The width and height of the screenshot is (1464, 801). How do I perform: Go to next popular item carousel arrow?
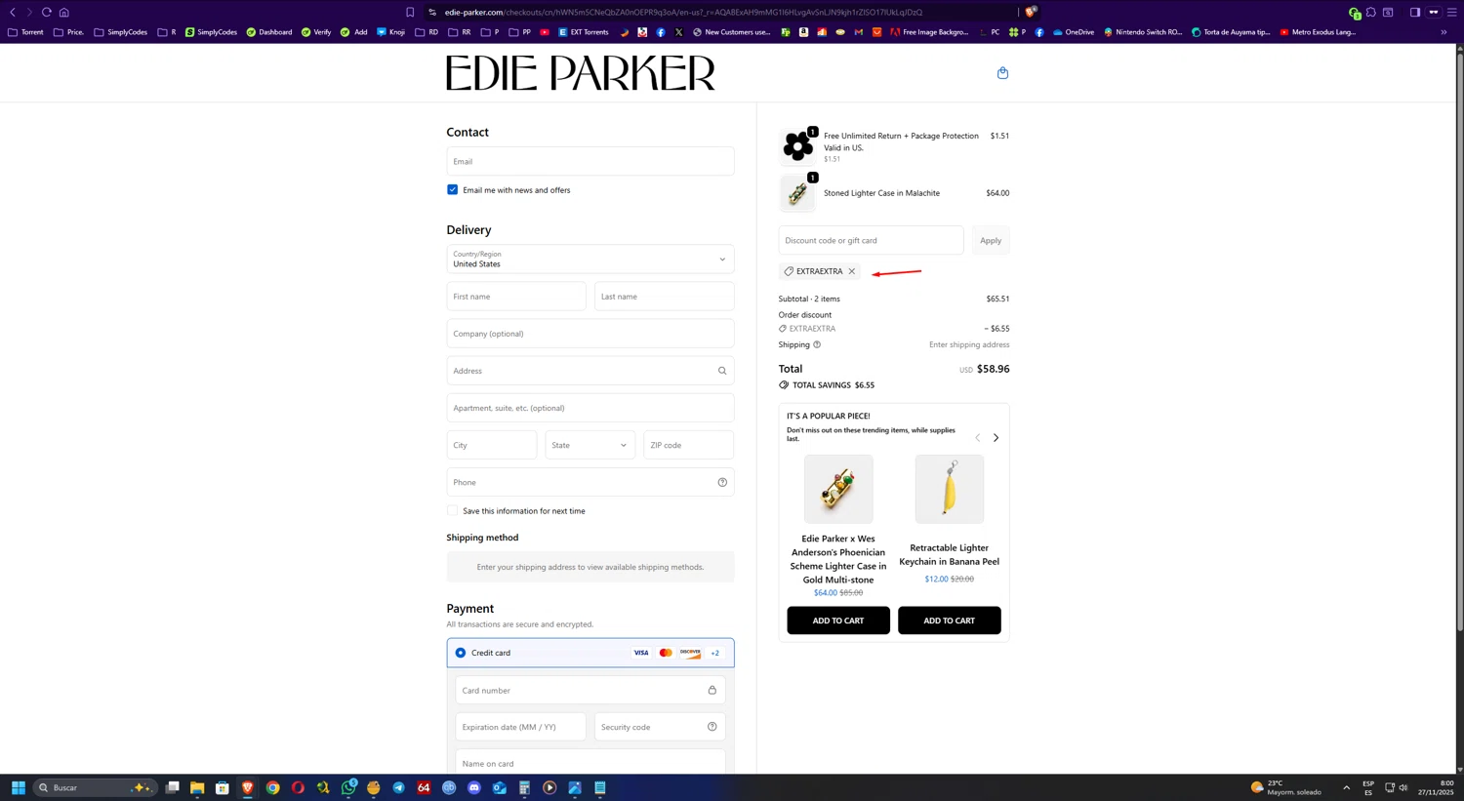pos(996,438)
